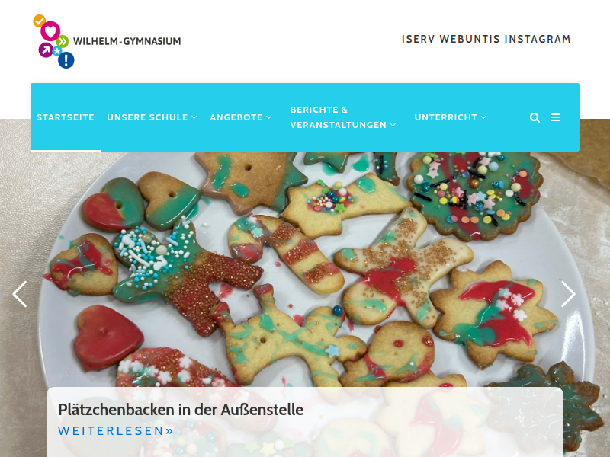Click the Weiterlesen link
Image resolution: width=610 pixels, height=457 pixels.
[116, 431]
